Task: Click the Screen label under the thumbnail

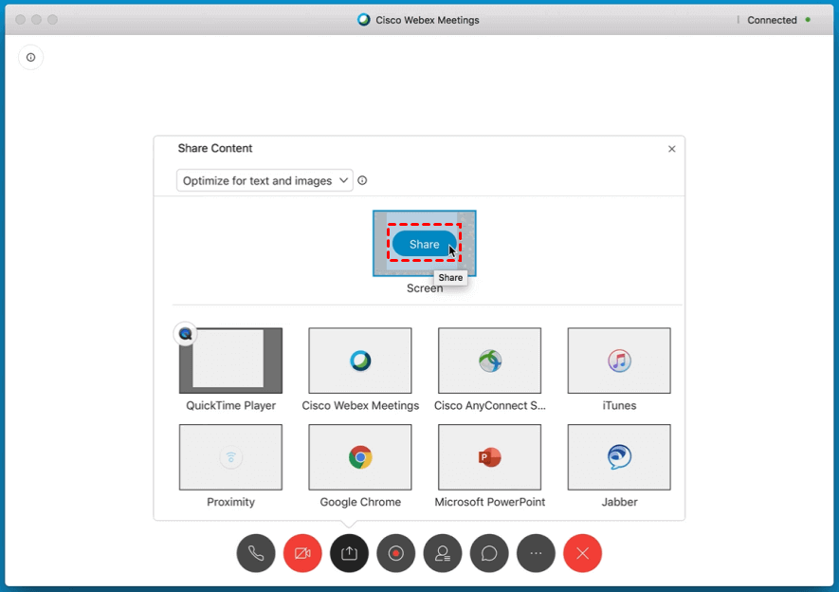Action: tap(425, 288)
